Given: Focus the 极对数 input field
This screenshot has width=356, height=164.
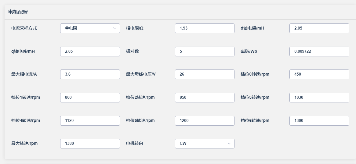Looking at the screenshot, I should click(205, 52).
